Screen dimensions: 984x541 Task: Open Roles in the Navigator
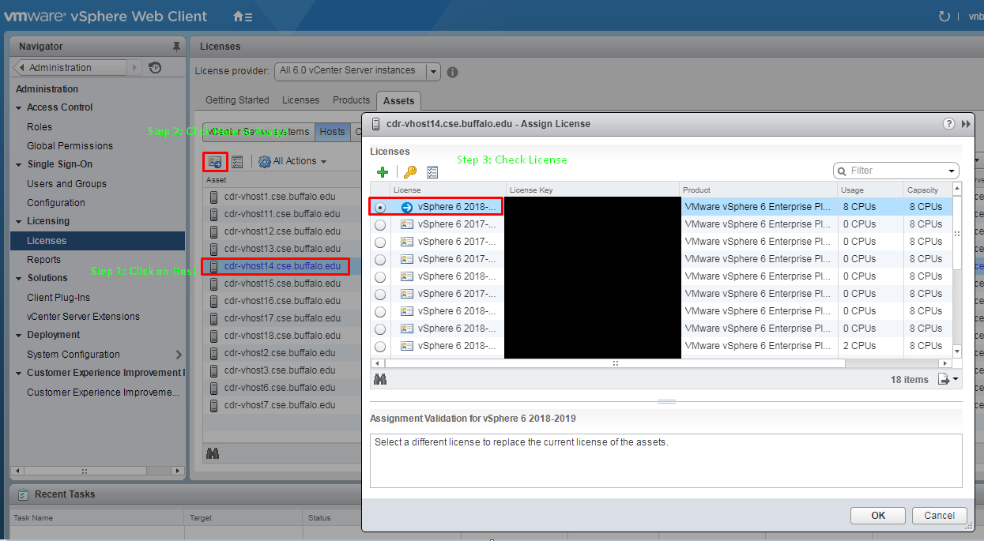click(x=40, y=126)
